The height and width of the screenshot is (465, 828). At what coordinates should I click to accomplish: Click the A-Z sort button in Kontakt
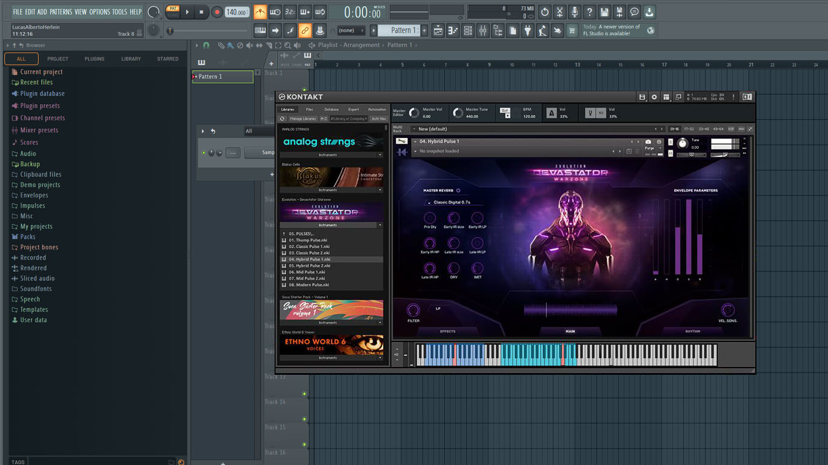(x=324, y=119)
